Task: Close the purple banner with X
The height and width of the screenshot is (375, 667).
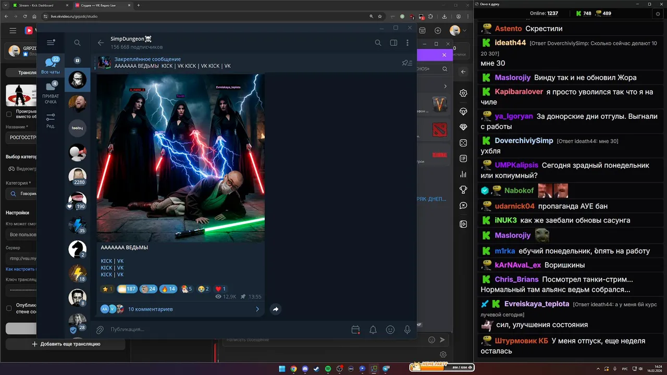Action: point(444,55)
